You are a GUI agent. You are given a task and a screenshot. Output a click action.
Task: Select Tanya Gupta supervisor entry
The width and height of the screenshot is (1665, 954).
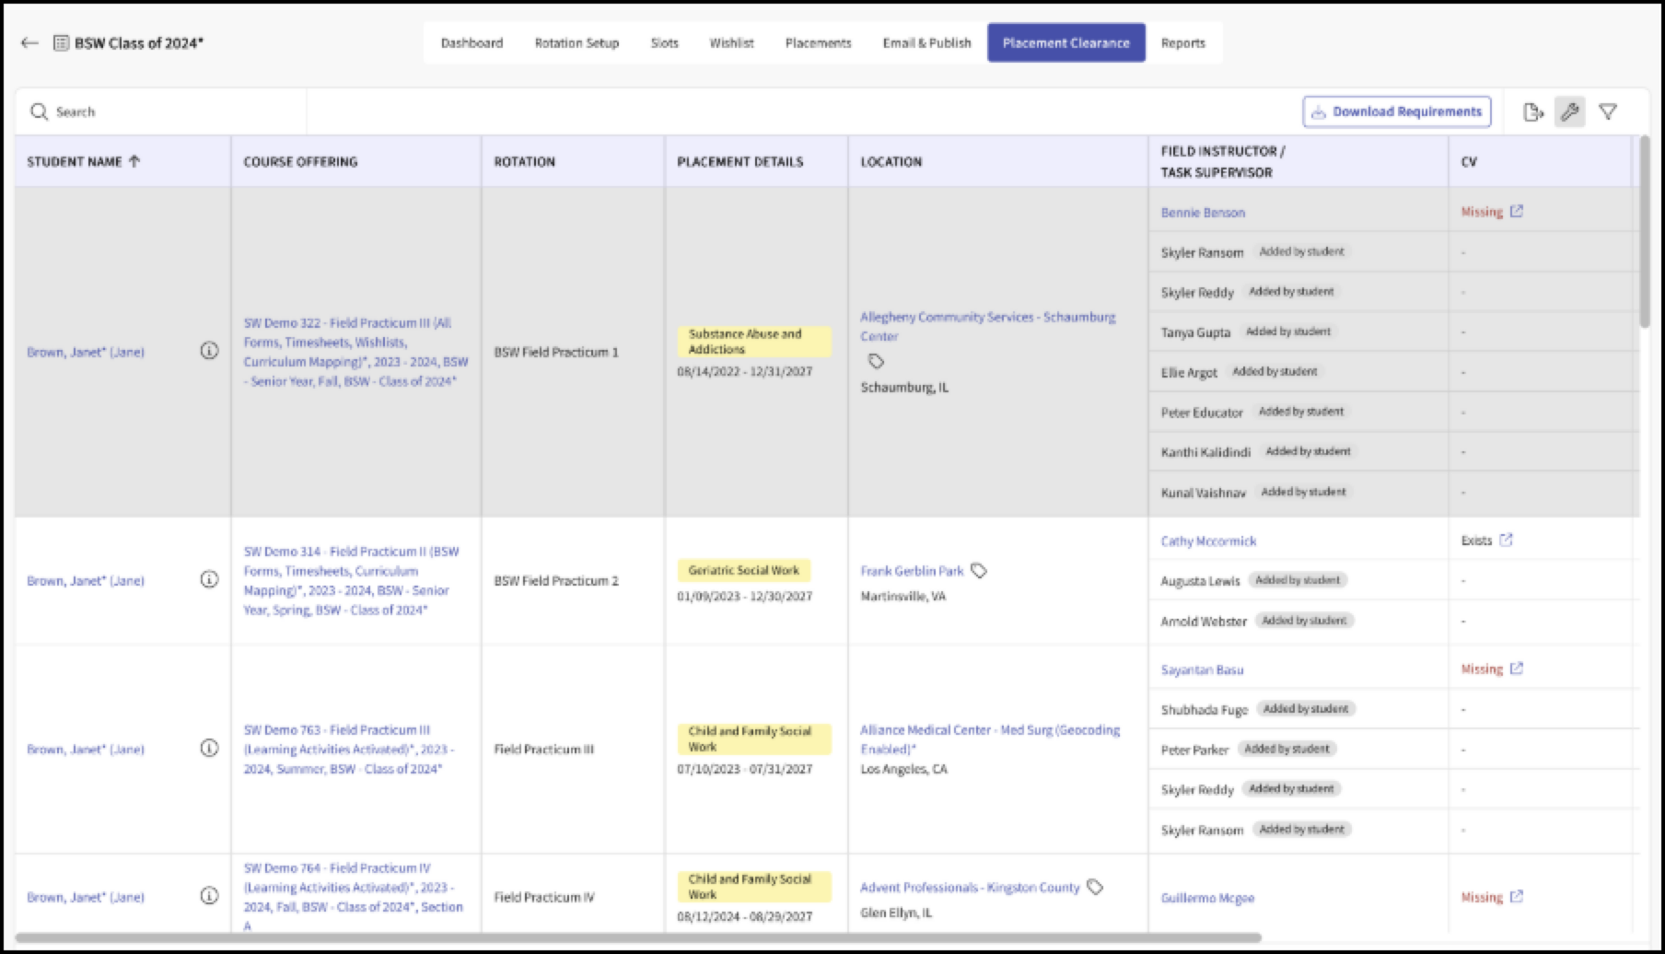pyautogui.click(x=1195, y=332)
